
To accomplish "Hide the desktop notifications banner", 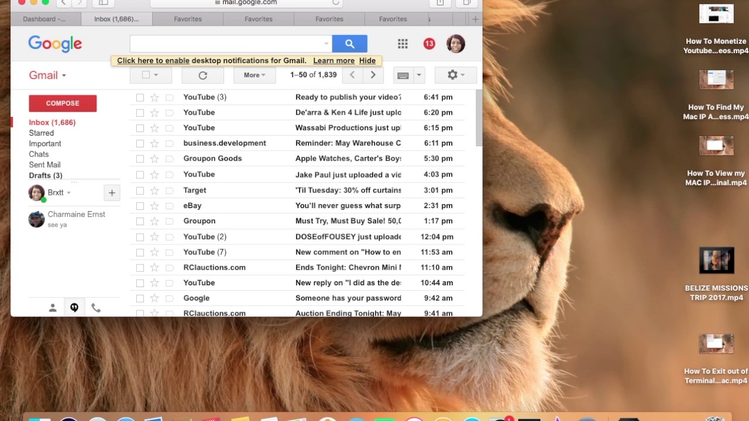I will coord(367,61).
